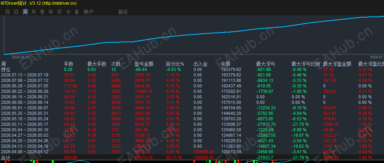Click lots value 117.30
The image size is (384, 163).
70,86
